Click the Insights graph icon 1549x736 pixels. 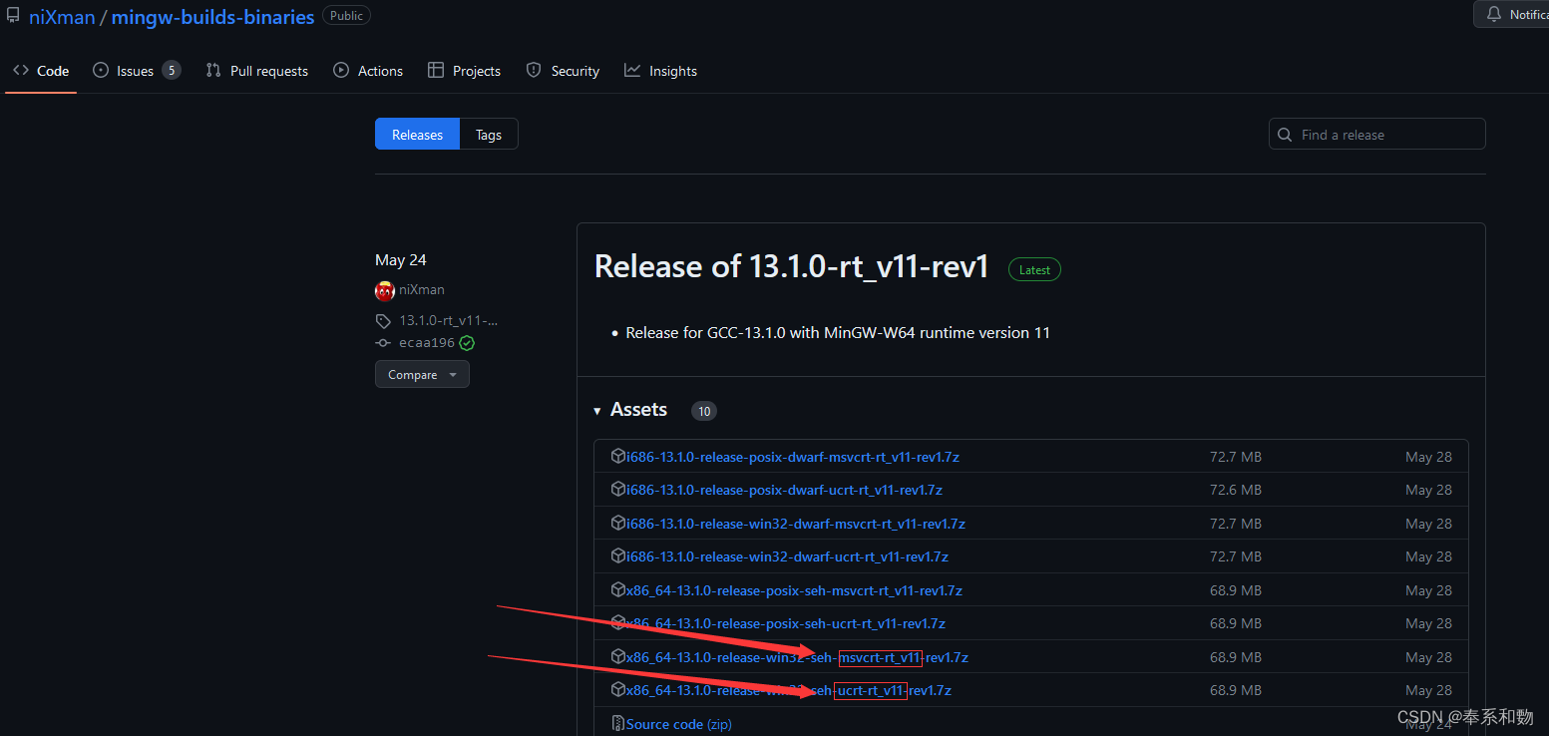632,70
